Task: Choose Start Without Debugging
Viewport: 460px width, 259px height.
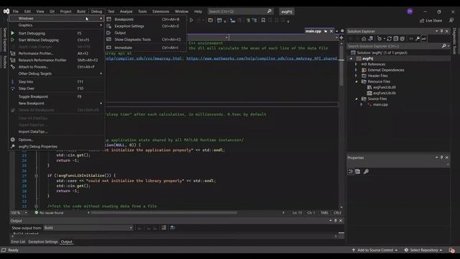Action: (x=56, y=40)
